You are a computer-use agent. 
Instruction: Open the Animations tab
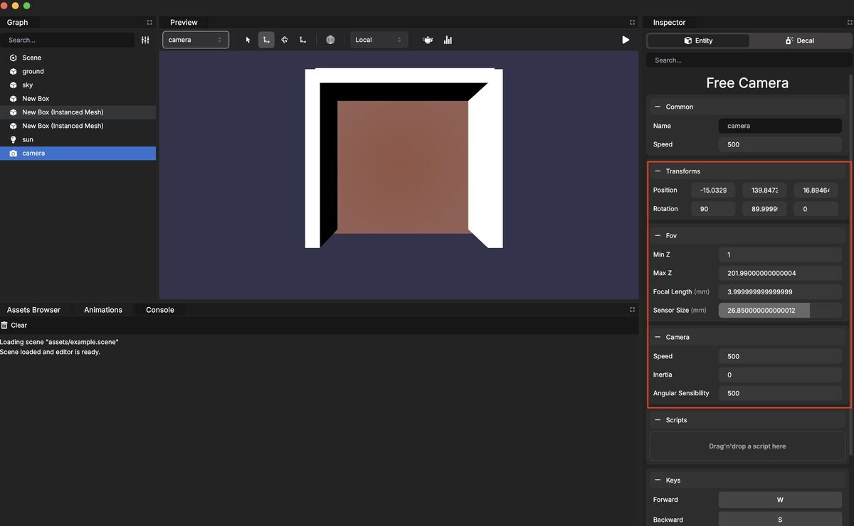point(103,310)
